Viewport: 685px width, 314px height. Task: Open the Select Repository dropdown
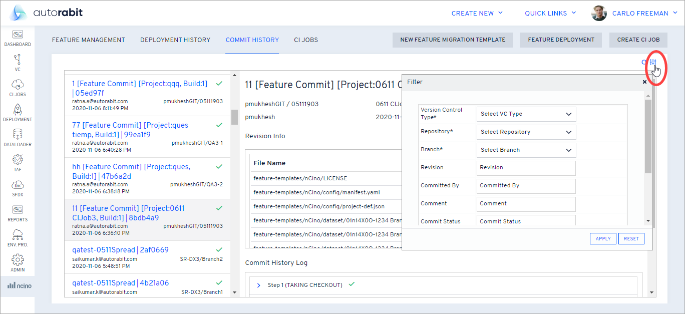[x=526, y=132]
